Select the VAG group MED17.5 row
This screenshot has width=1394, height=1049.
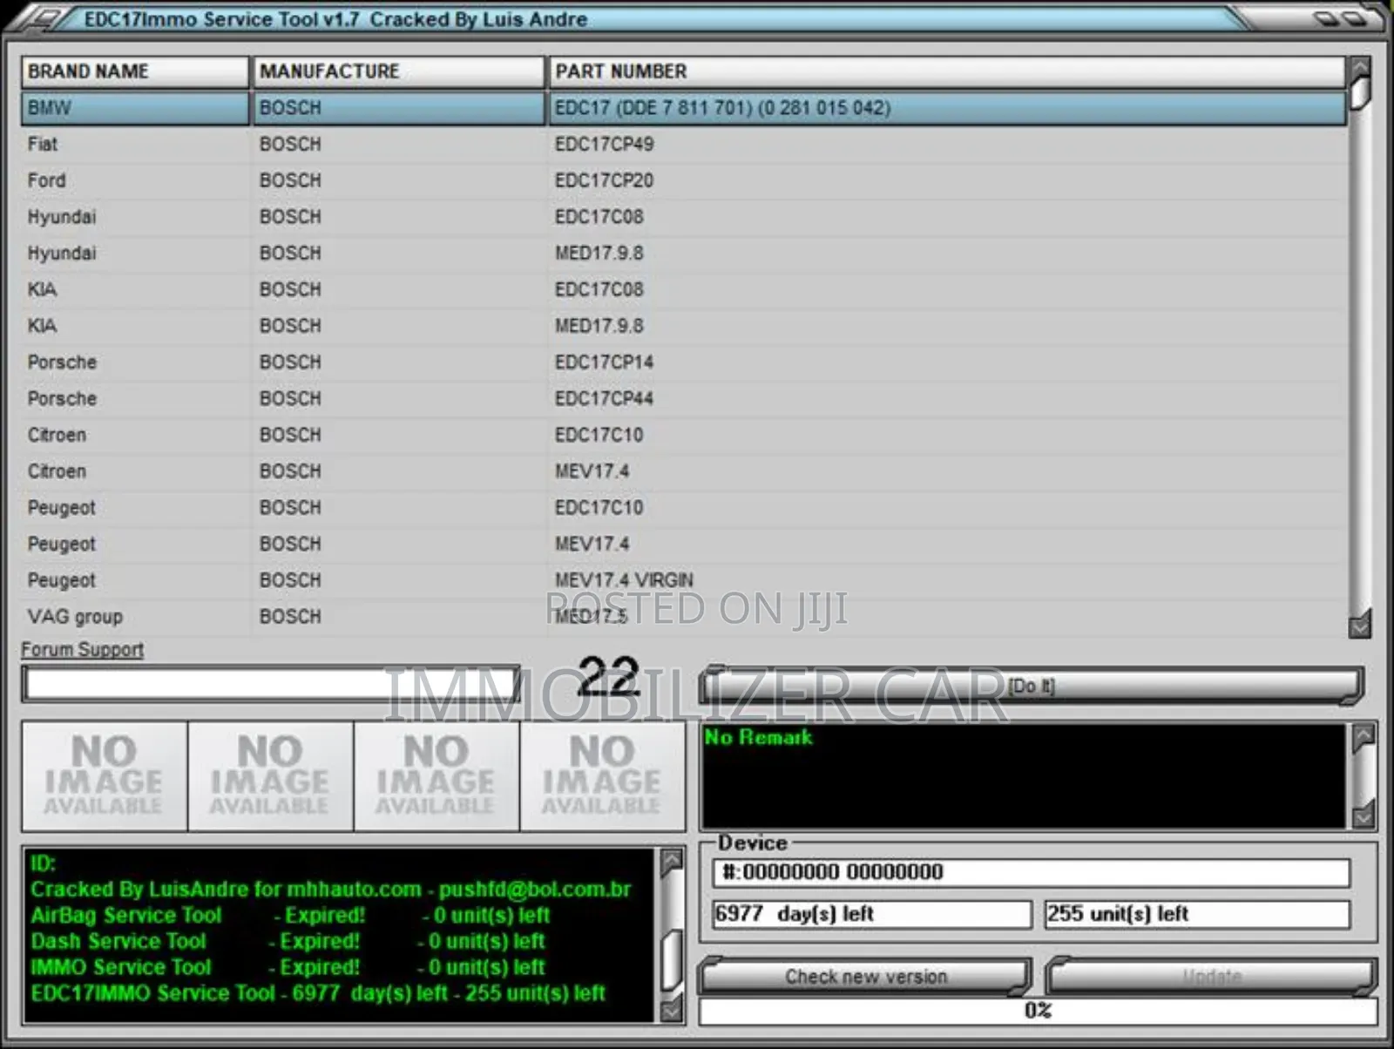(x=348, y=616)
